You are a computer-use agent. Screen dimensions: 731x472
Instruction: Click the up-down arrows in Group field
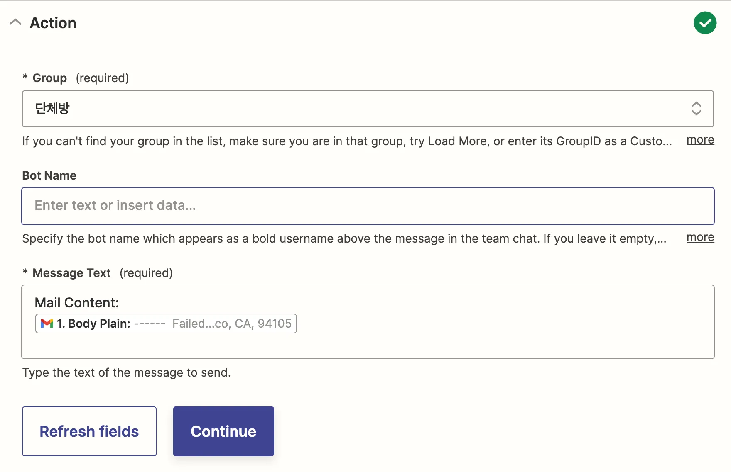pyautogui.click(x=696, y=109)
